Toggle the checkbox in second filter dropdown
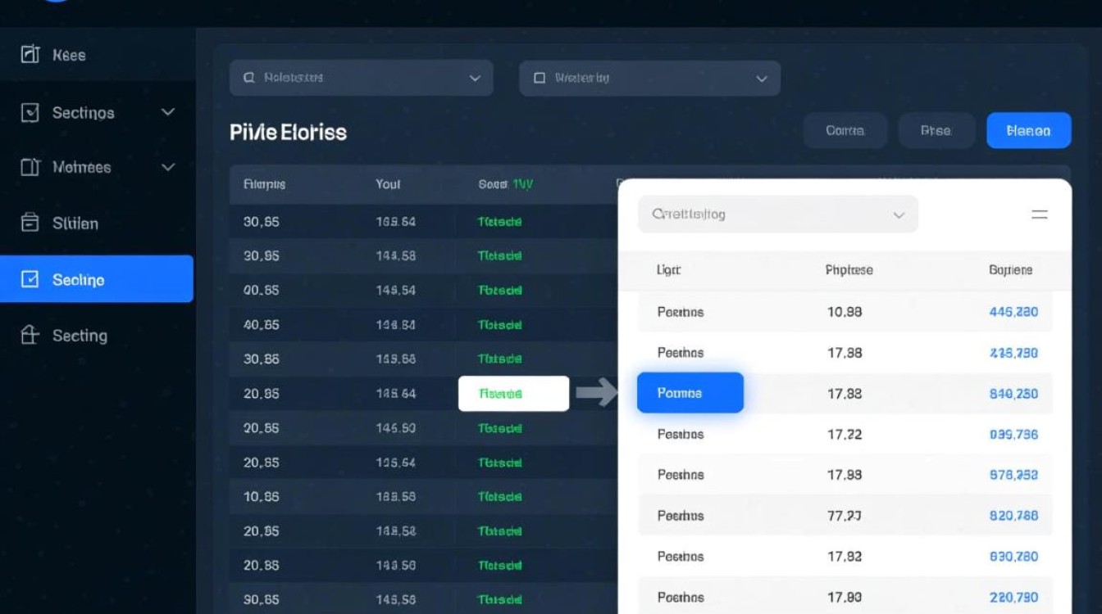This screenshot has height=614, width=1102. point(539,79)
